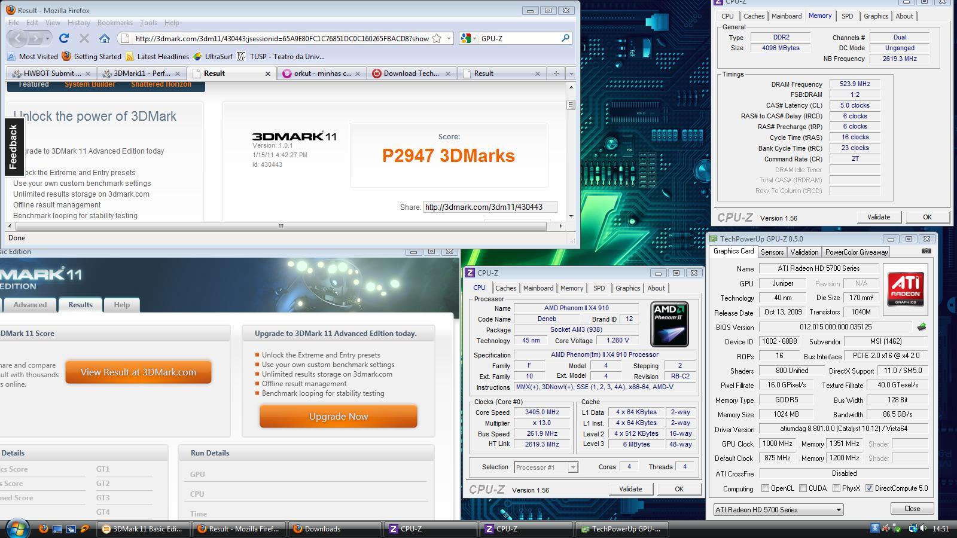Toggle the PhysX checkbox in GPU-Z
The image size is (957, 538).
tap(836, 488)
